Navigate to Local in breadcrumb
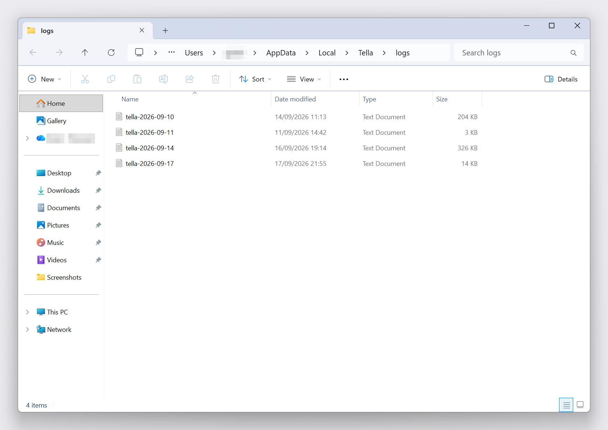 pos(327,53)
